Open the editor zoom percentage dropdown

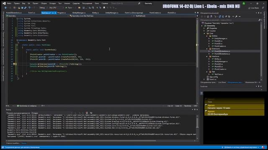tap(10, 106)
